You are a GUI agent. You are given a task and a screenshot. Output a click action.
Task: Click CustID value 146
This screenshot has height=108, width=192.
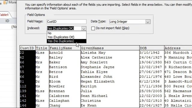point(23,105)
